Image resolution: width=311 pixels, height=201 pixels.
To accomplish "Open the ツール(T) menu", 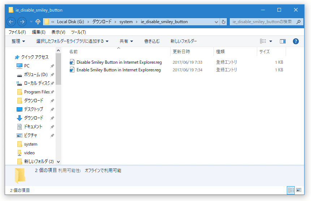I will pos(78,32).
